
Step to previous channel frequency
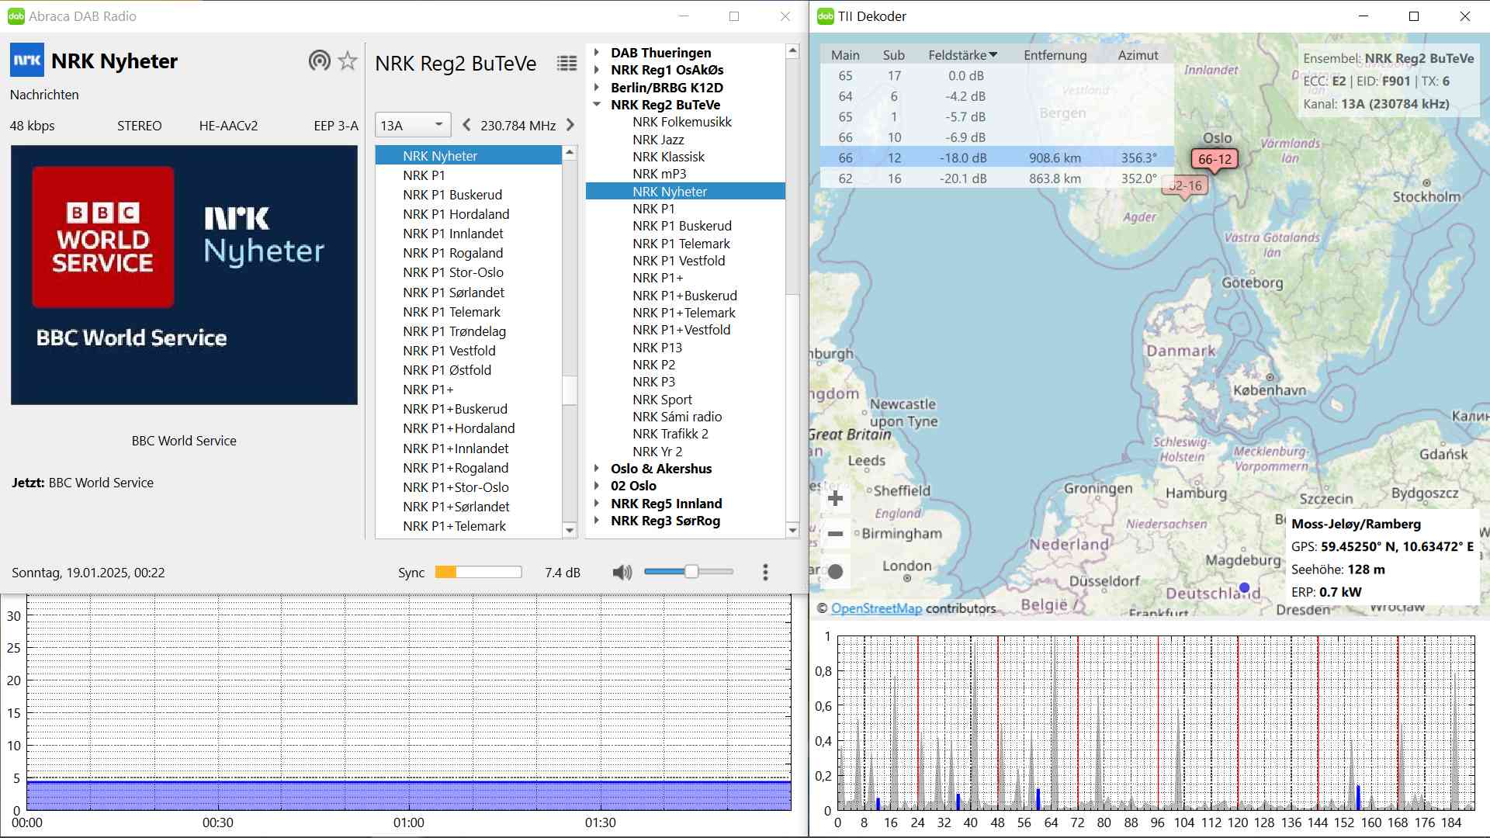(466, 125)
